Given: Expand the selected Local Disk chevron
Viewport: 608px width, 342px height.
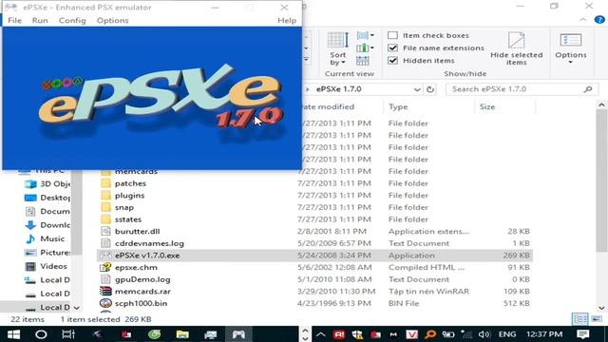Looking at the screenshot, I should coord(76,308).
